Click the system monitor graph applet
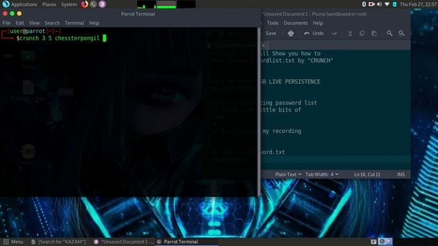The width and height of the screenshot is (438, 246). (166, 4)
